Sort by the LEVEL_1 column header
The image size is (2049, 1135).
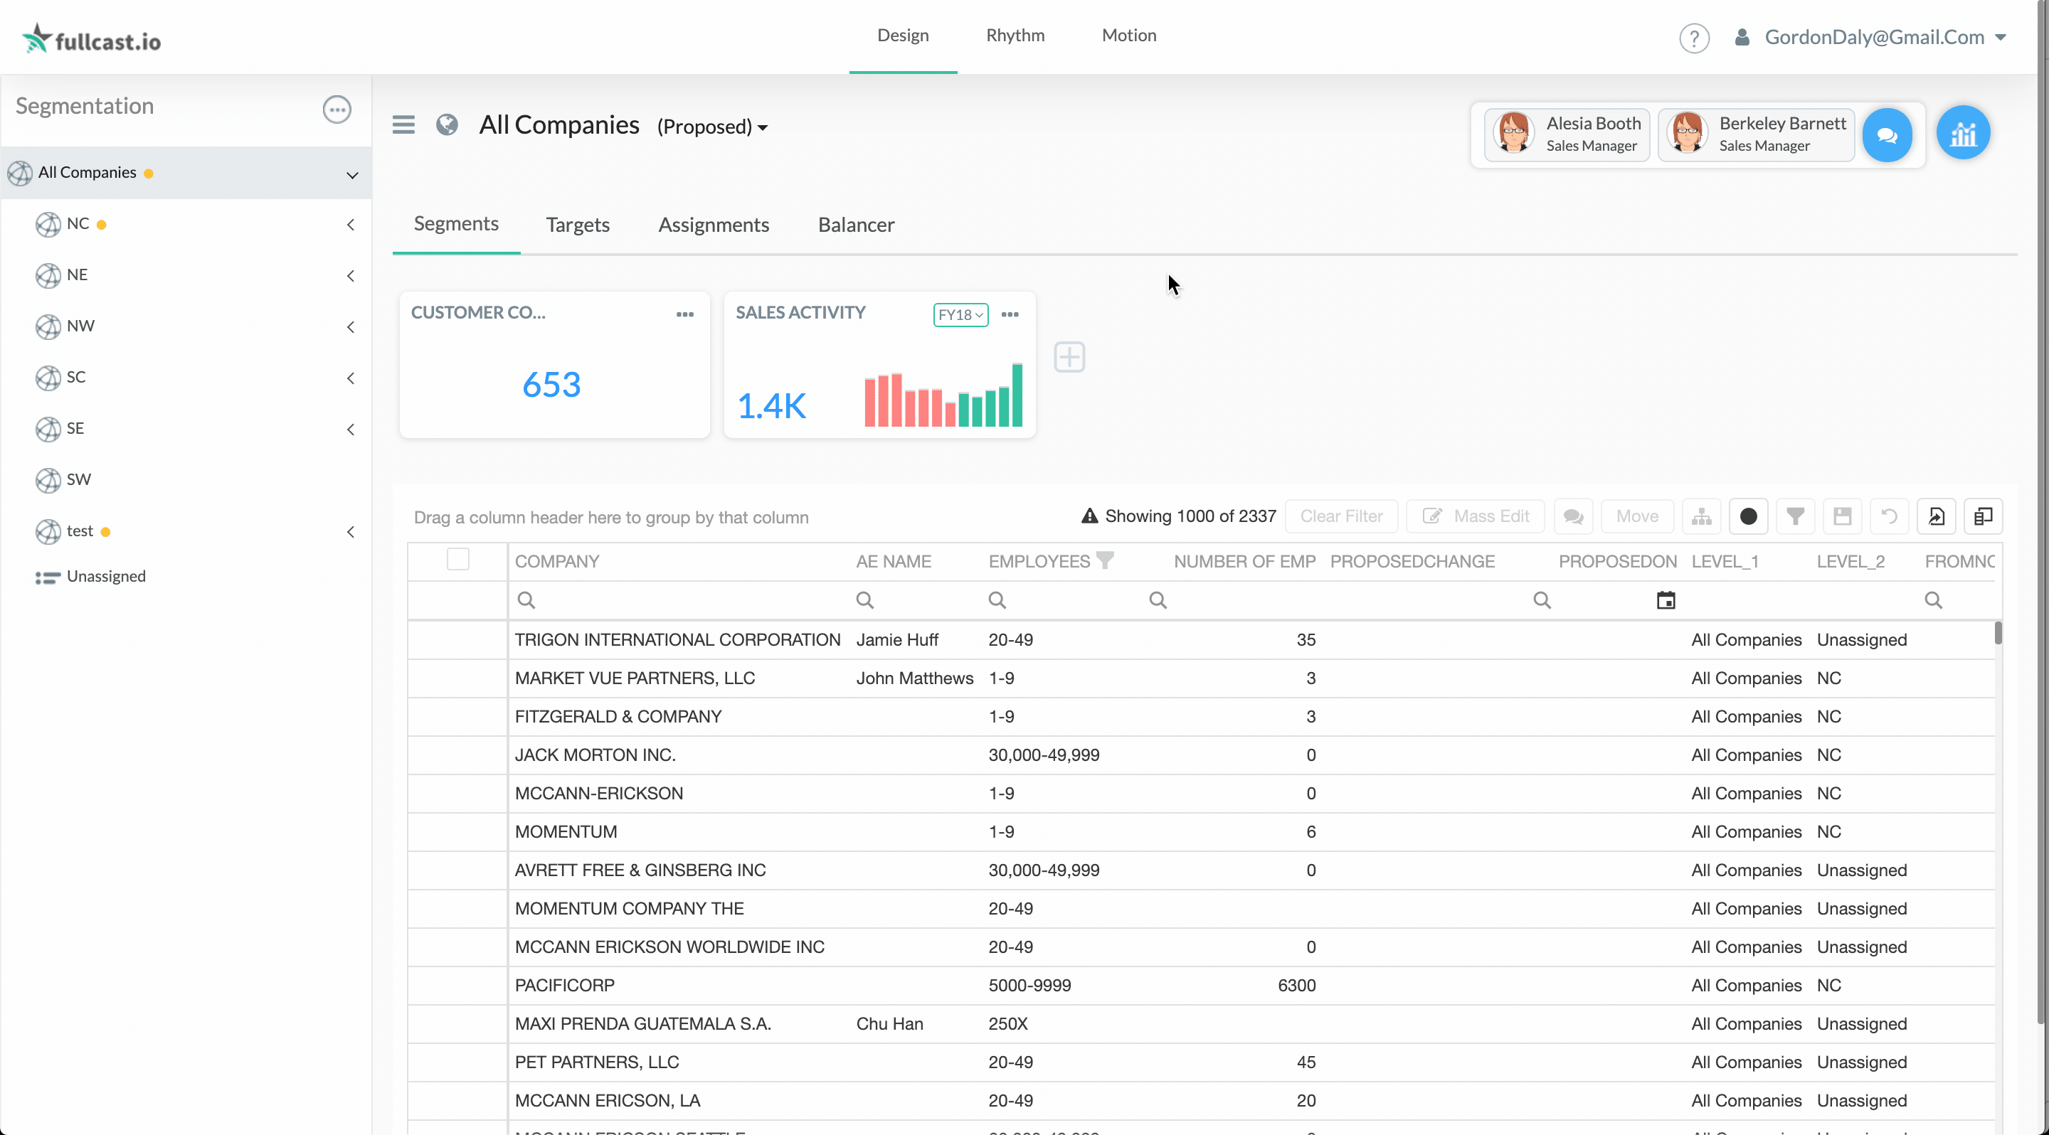pyautogui.click(x=1725, y=561)
